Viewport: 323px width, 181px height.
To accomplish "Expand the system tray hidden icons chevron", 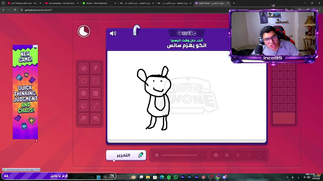I will (287, 177).
